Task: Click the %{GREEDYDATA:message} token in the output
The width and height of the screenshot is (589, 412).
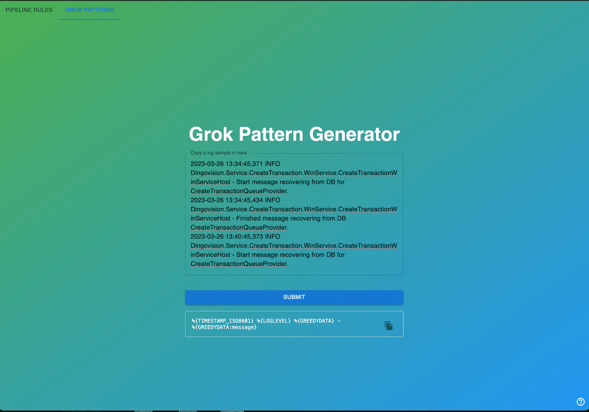Action: tap(224, 327)
